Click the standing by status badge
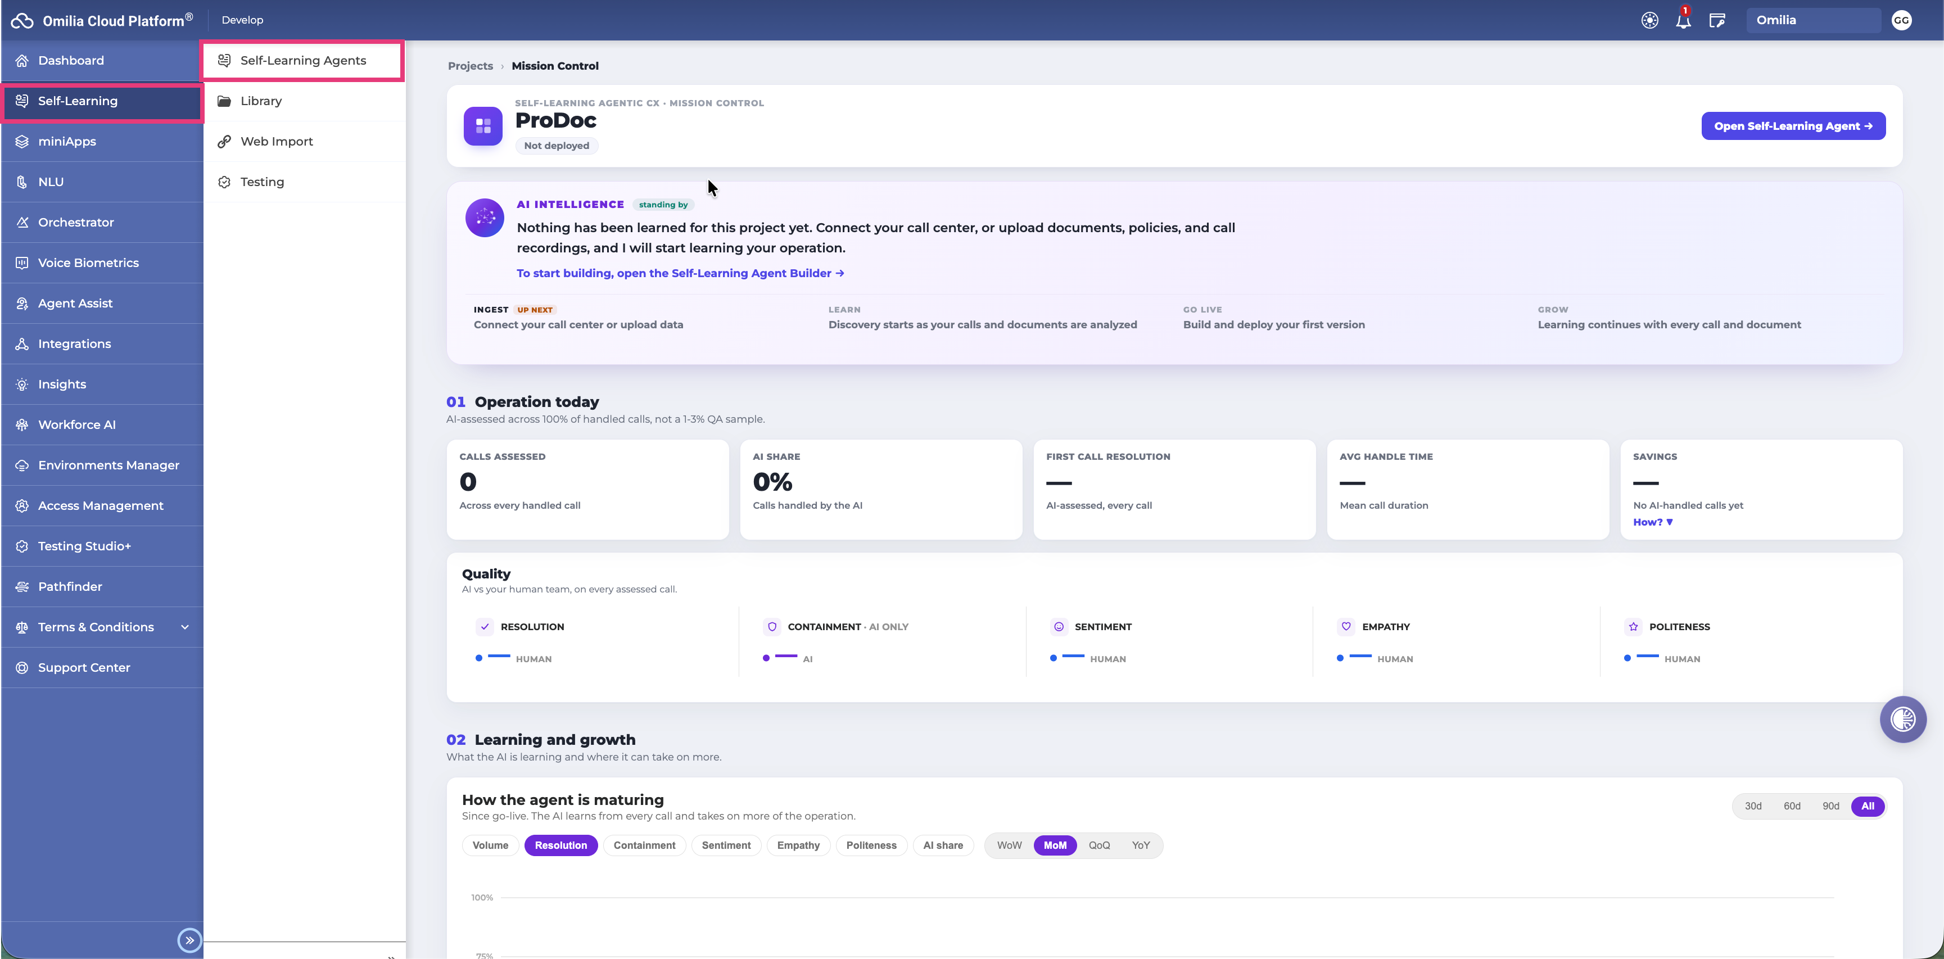 (x=663, y=205)
